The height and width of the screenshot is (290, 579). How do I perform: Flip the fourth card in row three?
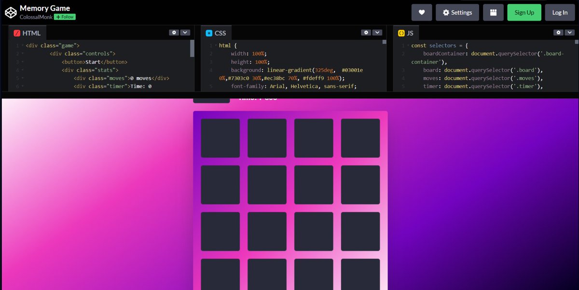coord(360,232)
